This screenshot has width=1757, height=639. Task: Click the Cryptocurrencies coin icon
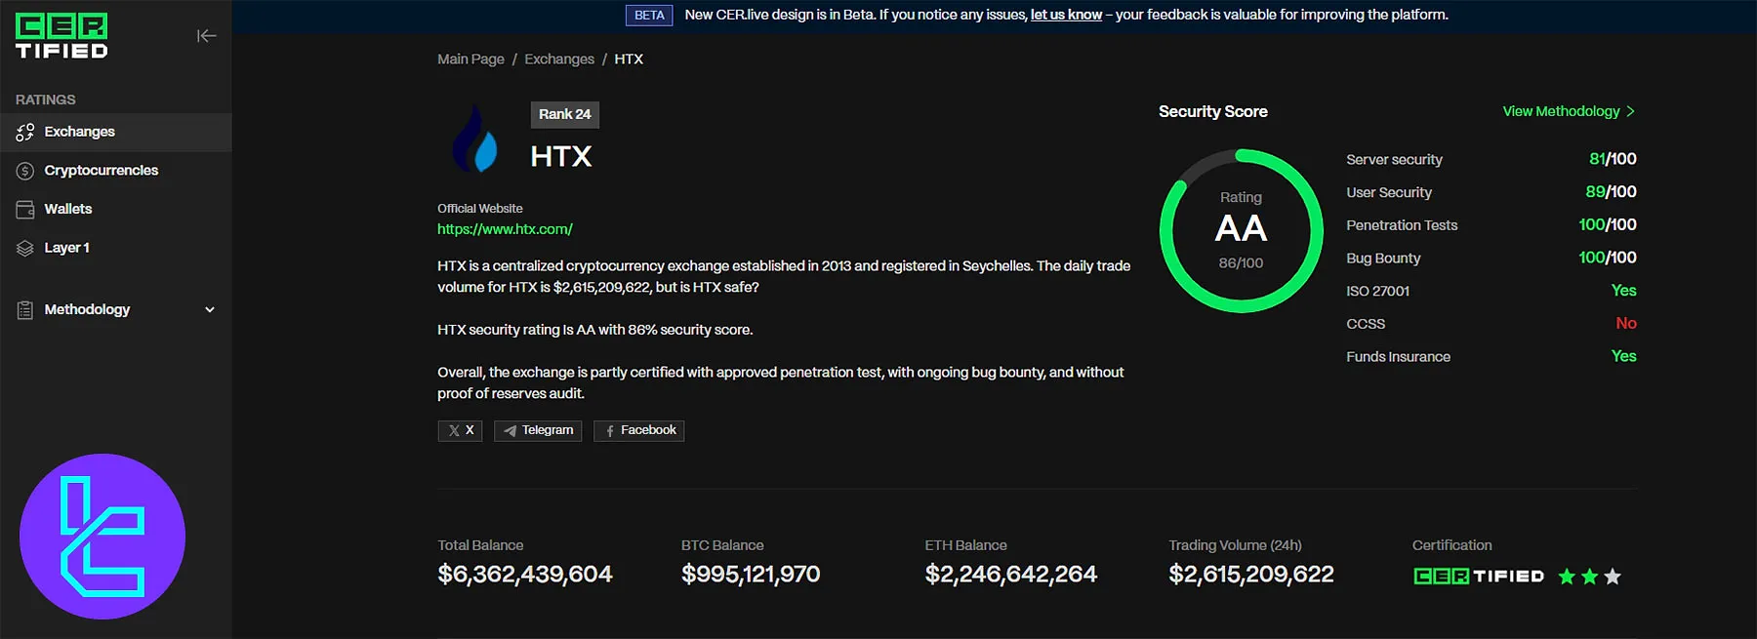[25, 171]
